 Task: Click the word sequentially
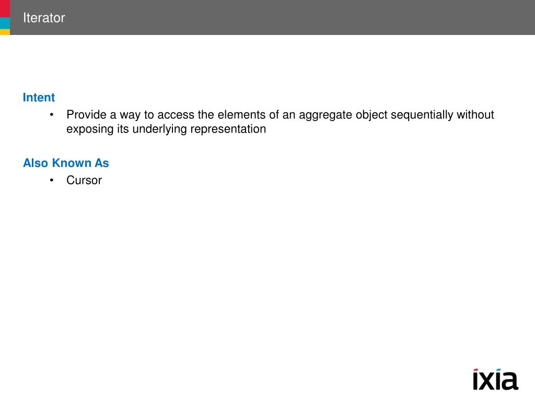pyautogui.click(x=422, y=115)
